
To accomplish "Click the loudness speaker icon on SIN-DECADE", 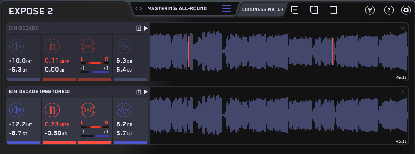I will [17, 47].
